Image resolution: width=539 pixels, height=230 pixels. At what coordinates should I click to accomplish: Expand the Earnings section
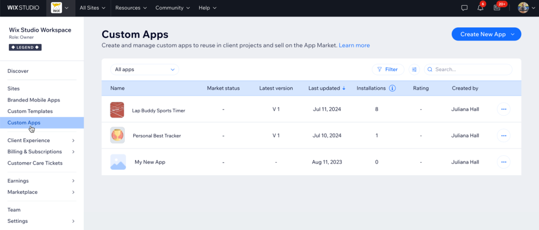tap(42, 181)
